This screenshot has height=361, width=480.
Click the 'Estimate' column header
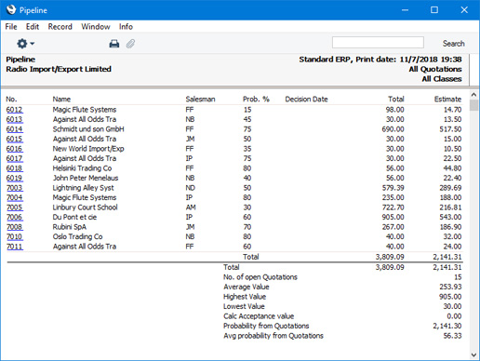click(447, 100)
